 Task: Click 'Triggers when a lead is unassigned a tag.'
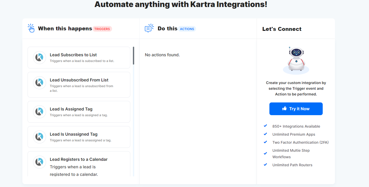(x=81, y=140)
